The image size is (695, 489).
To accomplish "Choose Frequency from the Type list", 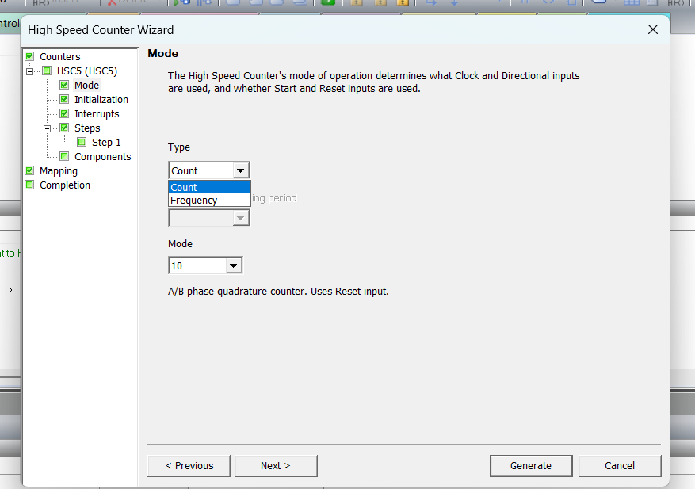I will click(x=194, y=201).
